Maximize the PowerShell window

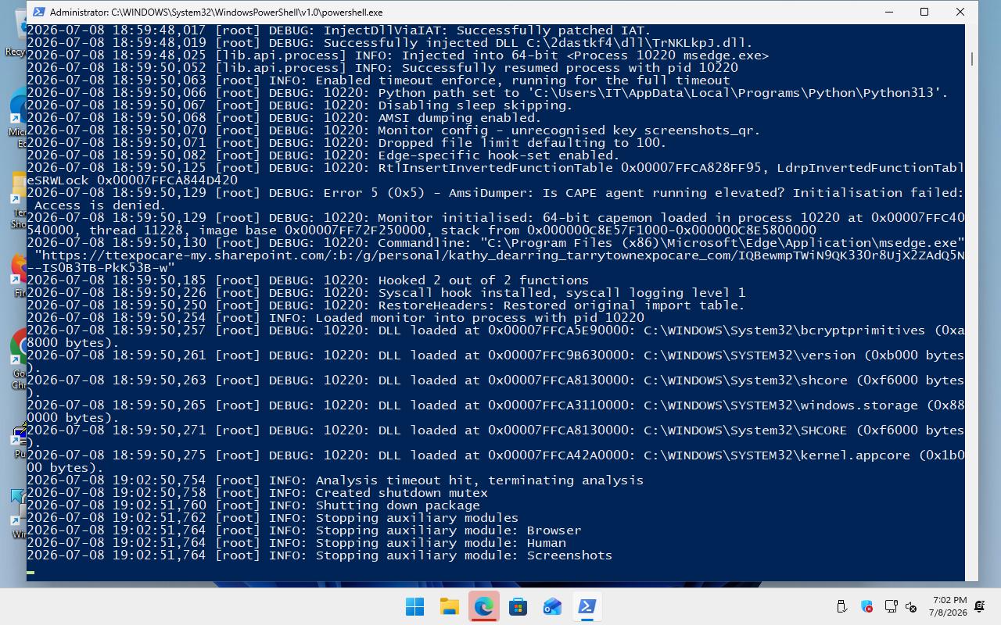(x=924, y=12)
